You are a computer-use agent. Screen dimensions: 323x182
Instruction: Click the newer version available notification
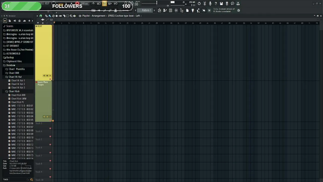(x=224, y=10)
